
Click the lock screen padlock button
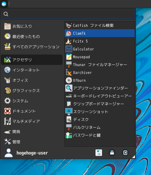click(x=112, y=153)
